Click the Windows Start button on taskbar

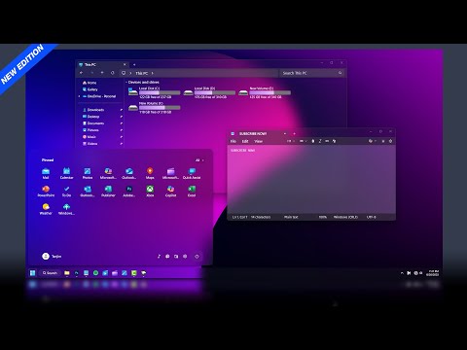[x=32, y=273]
